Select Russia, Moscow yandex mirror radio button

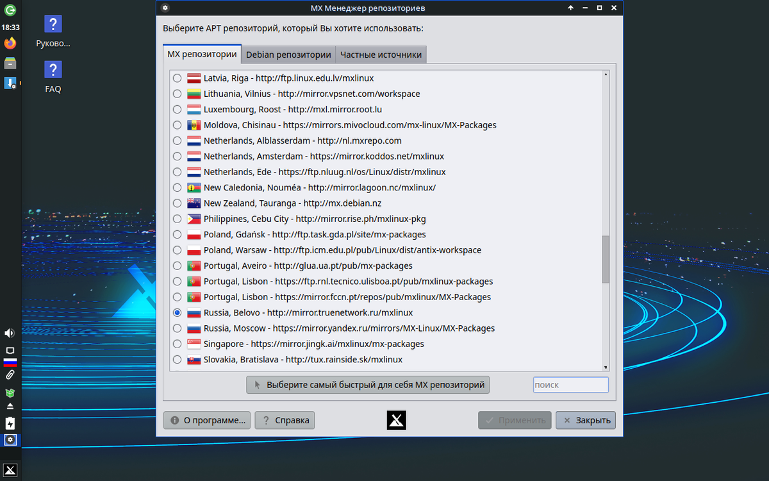coord(178,328)
